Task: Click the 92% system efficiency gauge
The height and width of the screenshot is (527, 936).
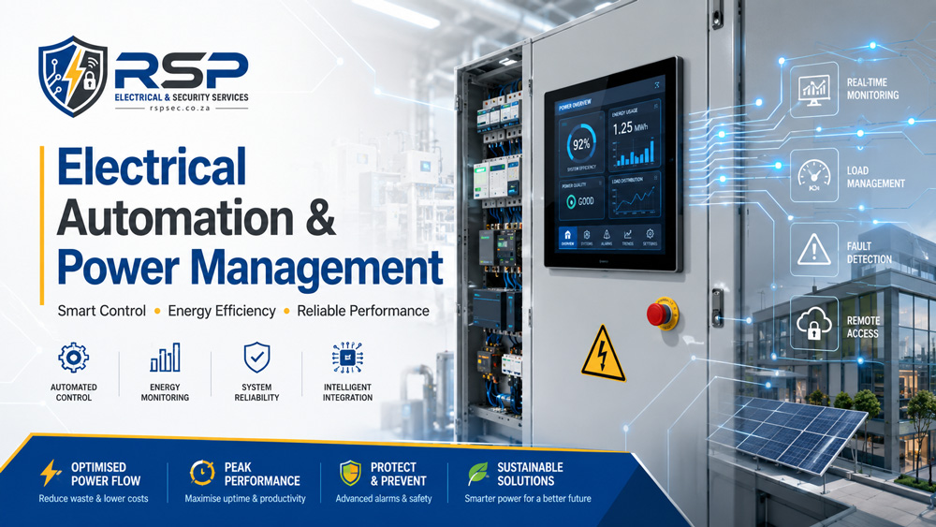Action: (x=581, y=144)
